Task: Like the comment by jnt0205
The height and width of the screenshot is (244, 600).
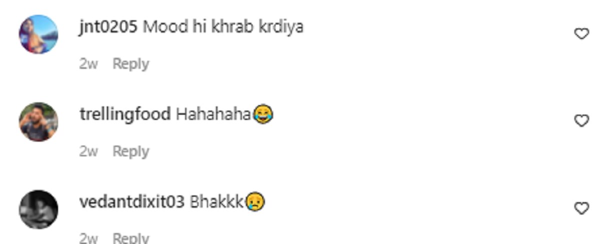Action: [581, 34]
